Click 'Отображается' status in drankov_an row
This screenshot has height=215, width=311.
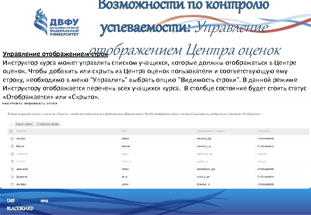click(266, 177)
